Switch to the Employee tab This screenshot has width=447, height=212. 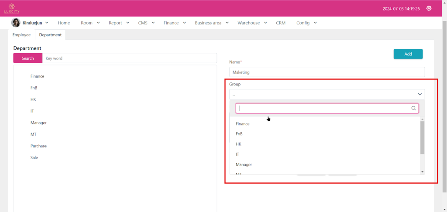tap(21, 35)
